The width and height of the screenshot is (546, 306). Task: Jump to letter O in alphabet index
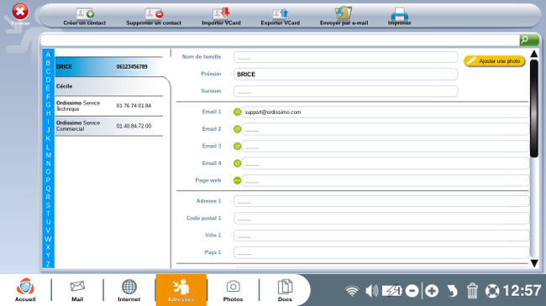point(48,172)
